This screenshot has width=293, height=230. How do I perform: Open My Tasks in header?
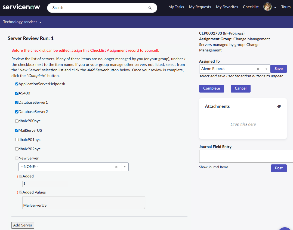pos(176,7)
